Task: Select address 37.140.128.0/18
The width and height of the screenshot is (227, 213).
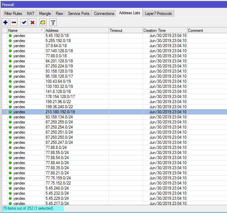Action: (59, 51)
